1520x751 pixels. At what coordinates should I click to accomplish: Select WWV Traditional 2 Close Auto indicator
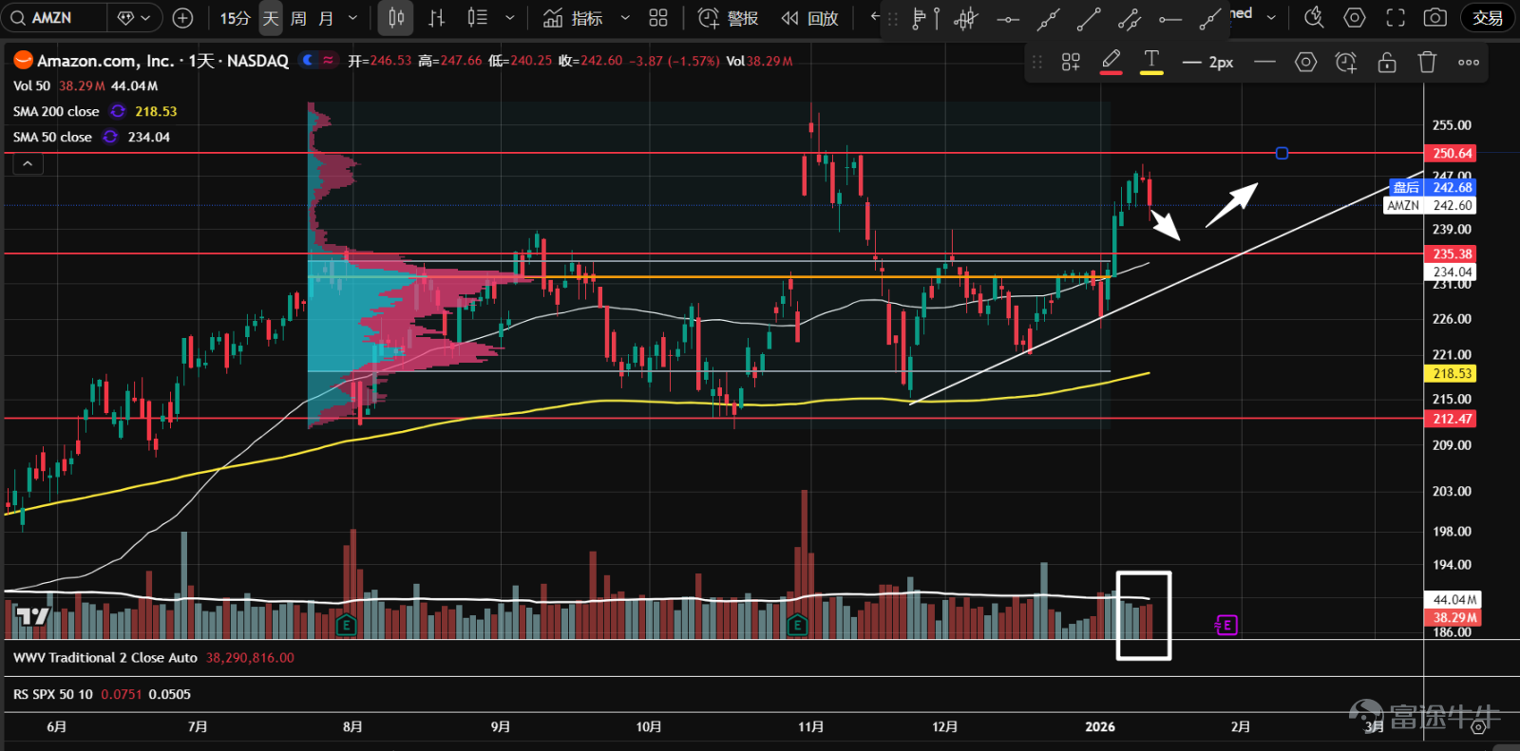[105, 657]
